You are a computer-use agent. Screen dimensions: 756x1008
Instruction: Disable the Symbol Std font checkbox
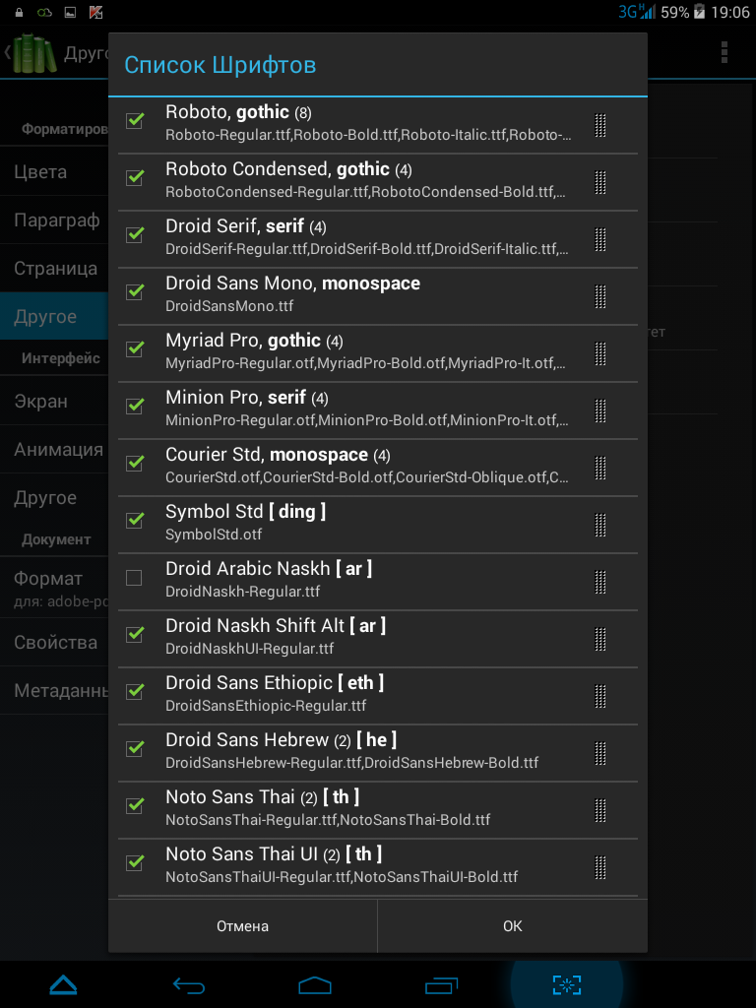[135, 521]
